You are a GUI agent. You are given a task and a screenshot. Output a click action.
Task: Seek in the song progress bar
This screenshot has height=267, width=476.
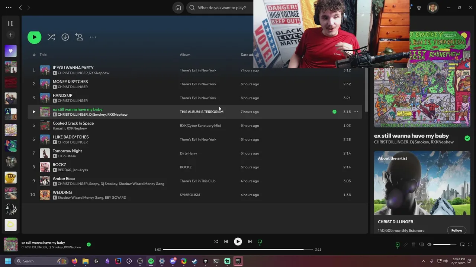coord(238,250)
